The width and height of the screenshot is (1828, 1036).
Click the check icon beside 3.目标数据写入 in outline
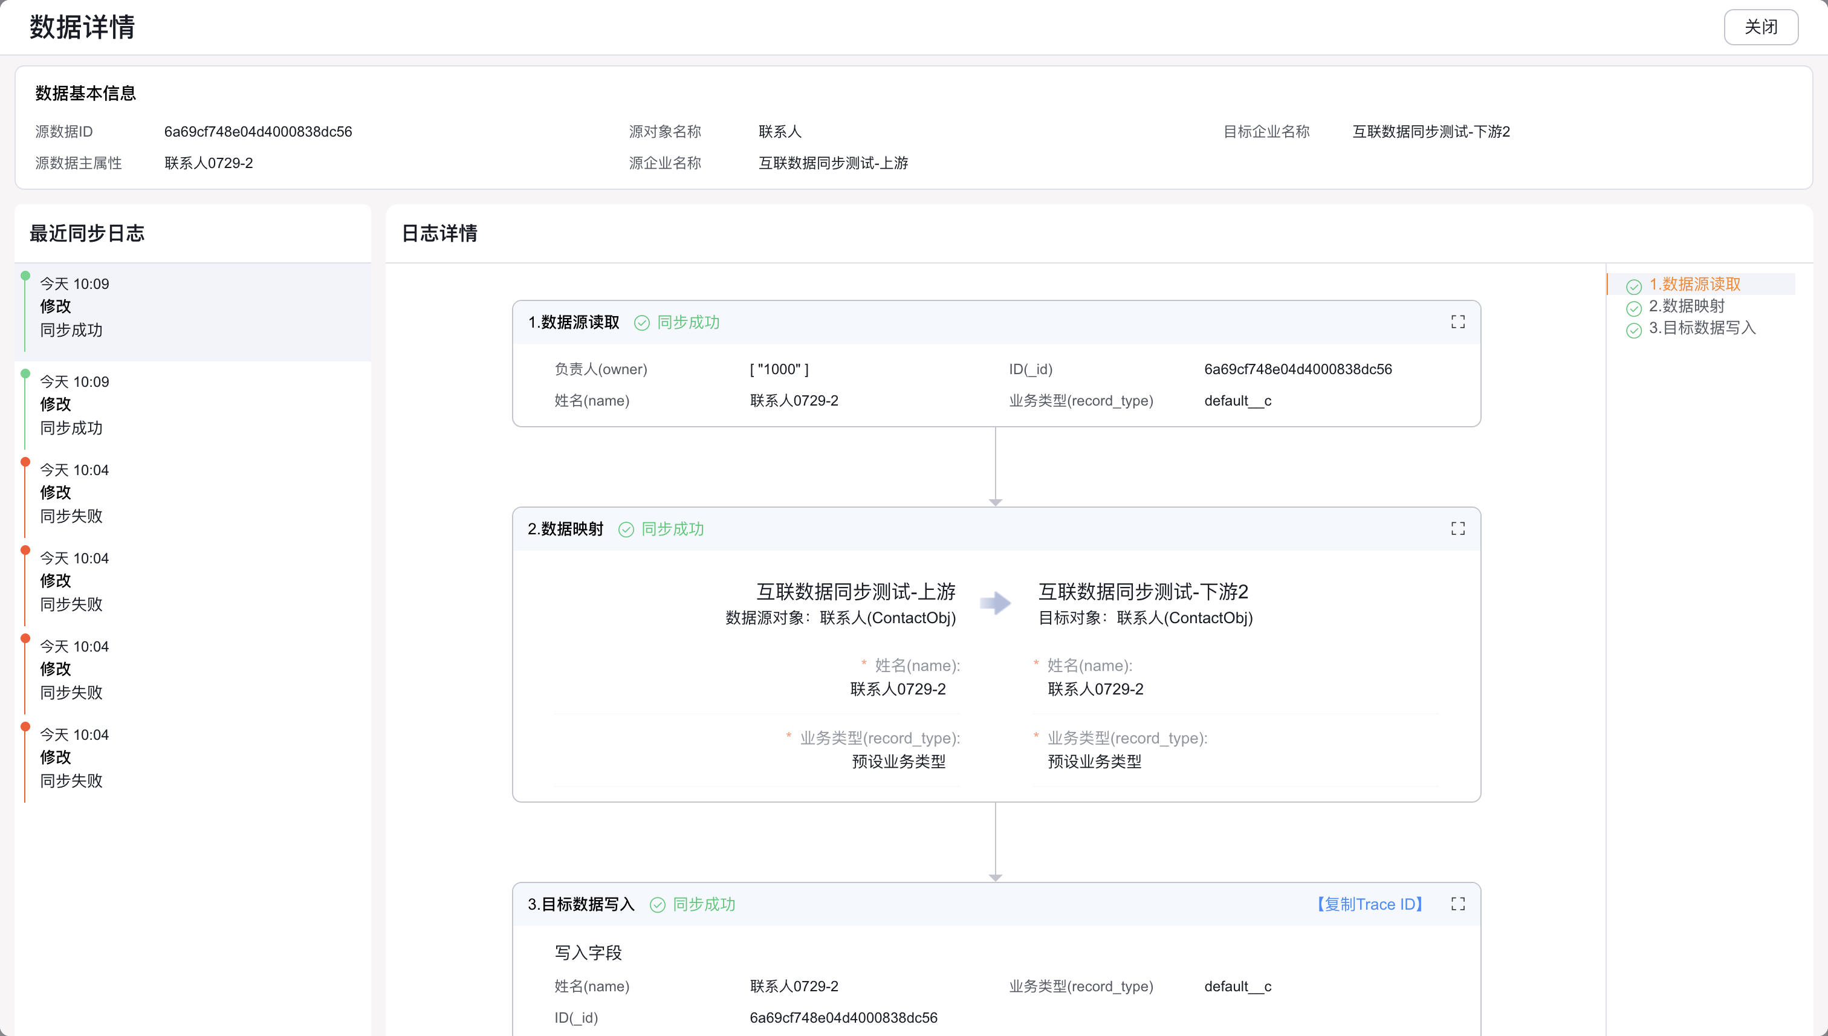pos(1634,330)
